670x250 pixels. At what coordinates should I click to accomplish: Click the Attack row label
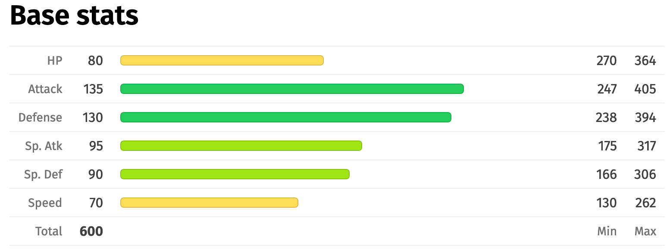(x=45, y=89)
